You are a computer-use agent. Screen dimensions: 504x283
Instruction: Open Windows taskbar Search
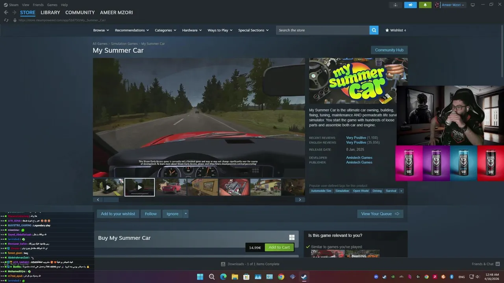[212, 277]
